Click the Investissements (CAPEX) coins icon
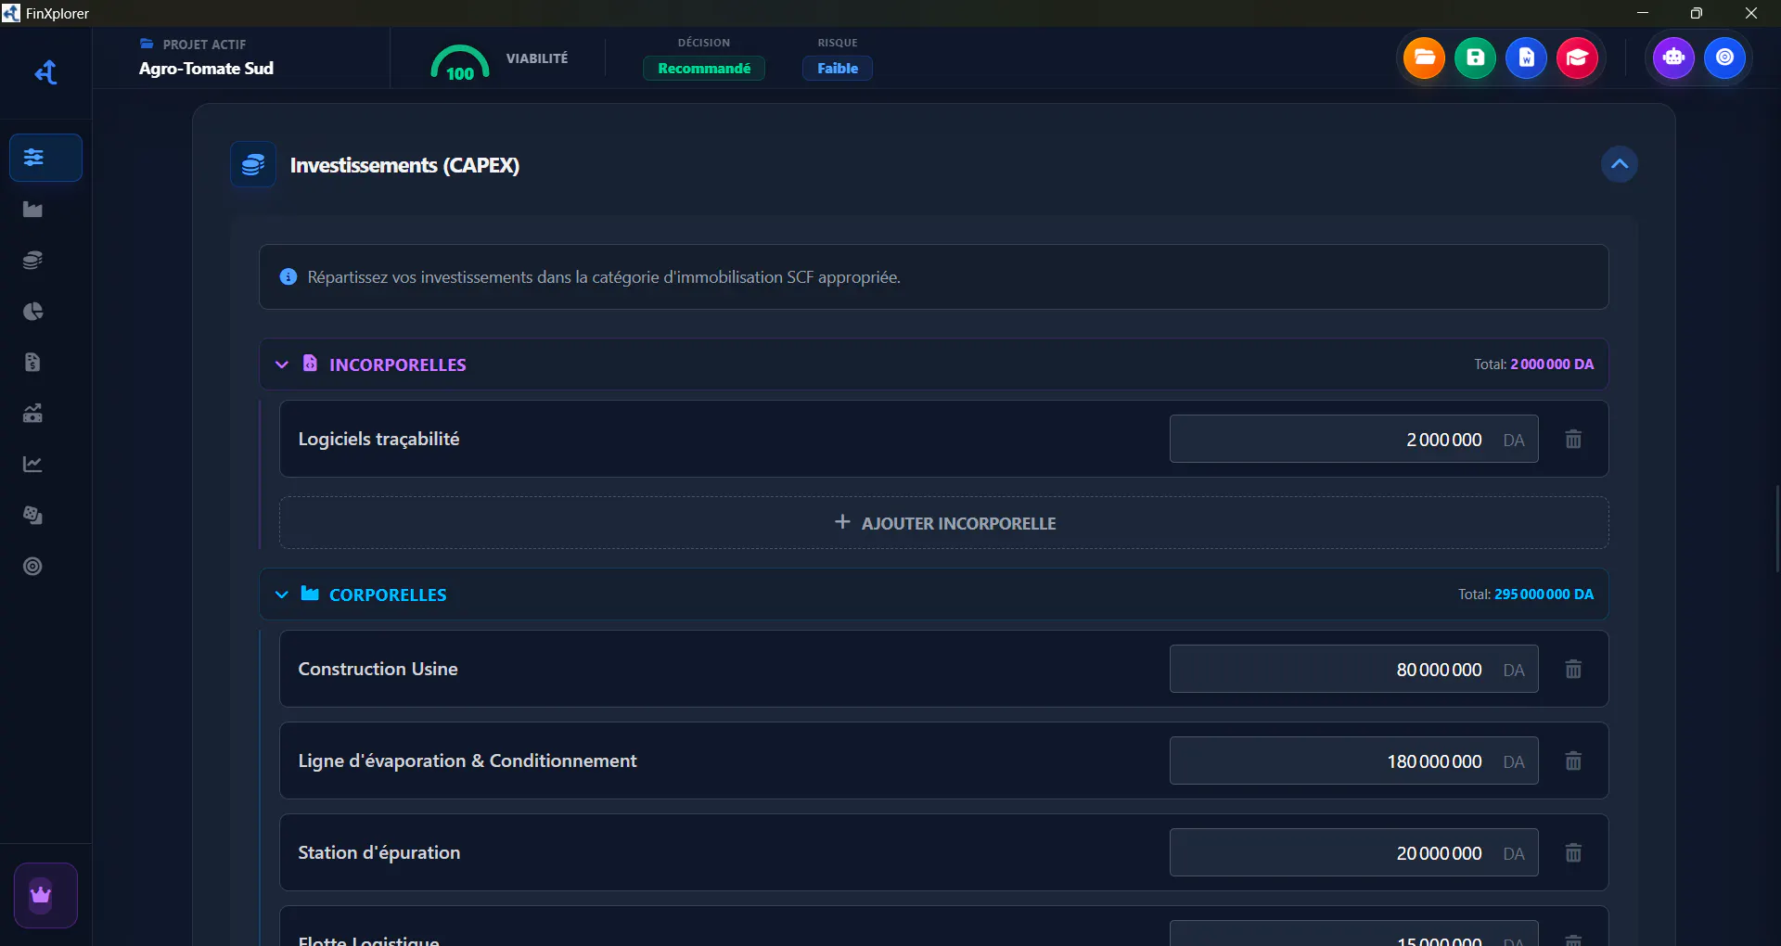This screenshot has height=946, width=1781. (253, 165)
